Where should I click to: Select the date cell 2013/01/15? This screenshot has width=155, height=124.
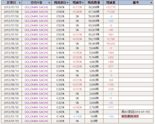pos(11,117)
